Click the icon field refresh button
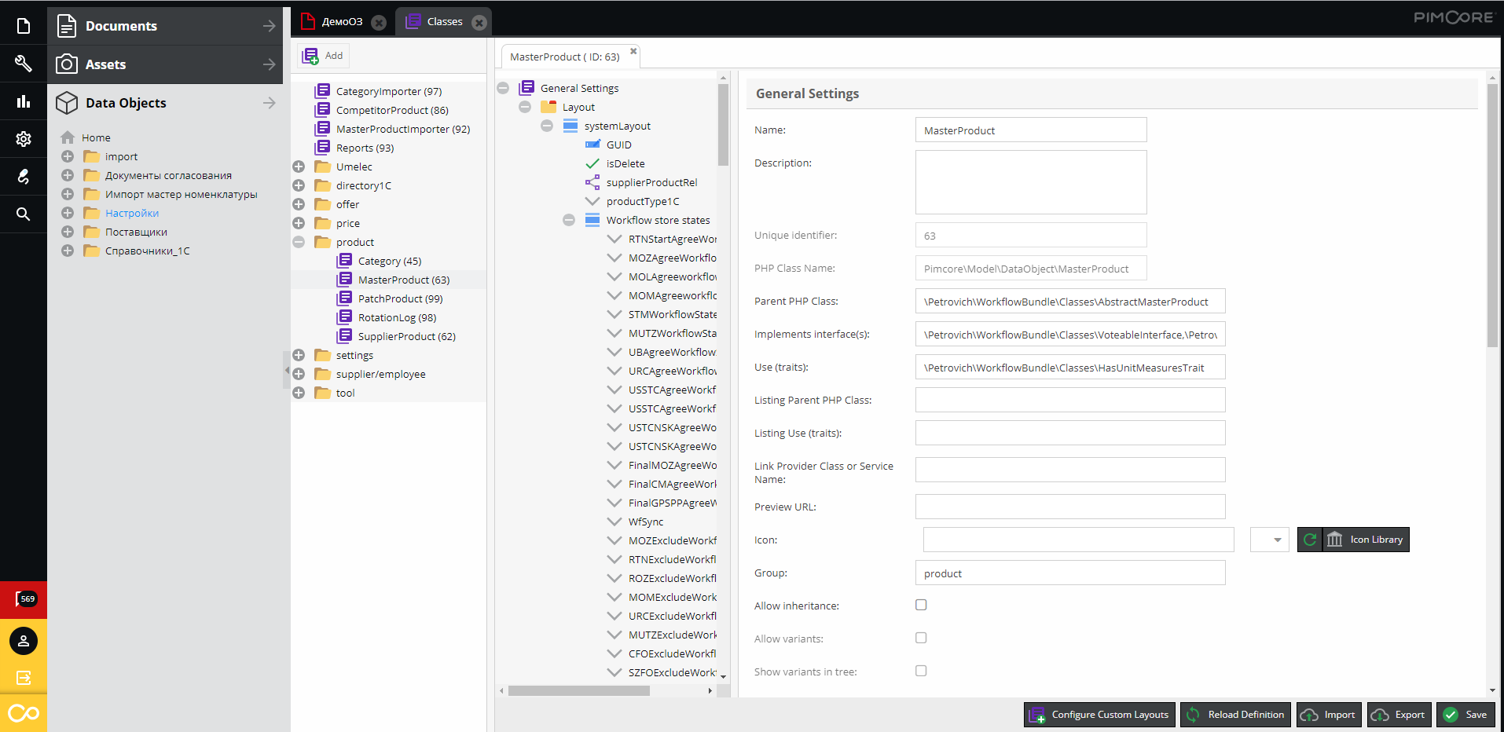Viewport: 1504px width, 732px height. click(1310, 540)
